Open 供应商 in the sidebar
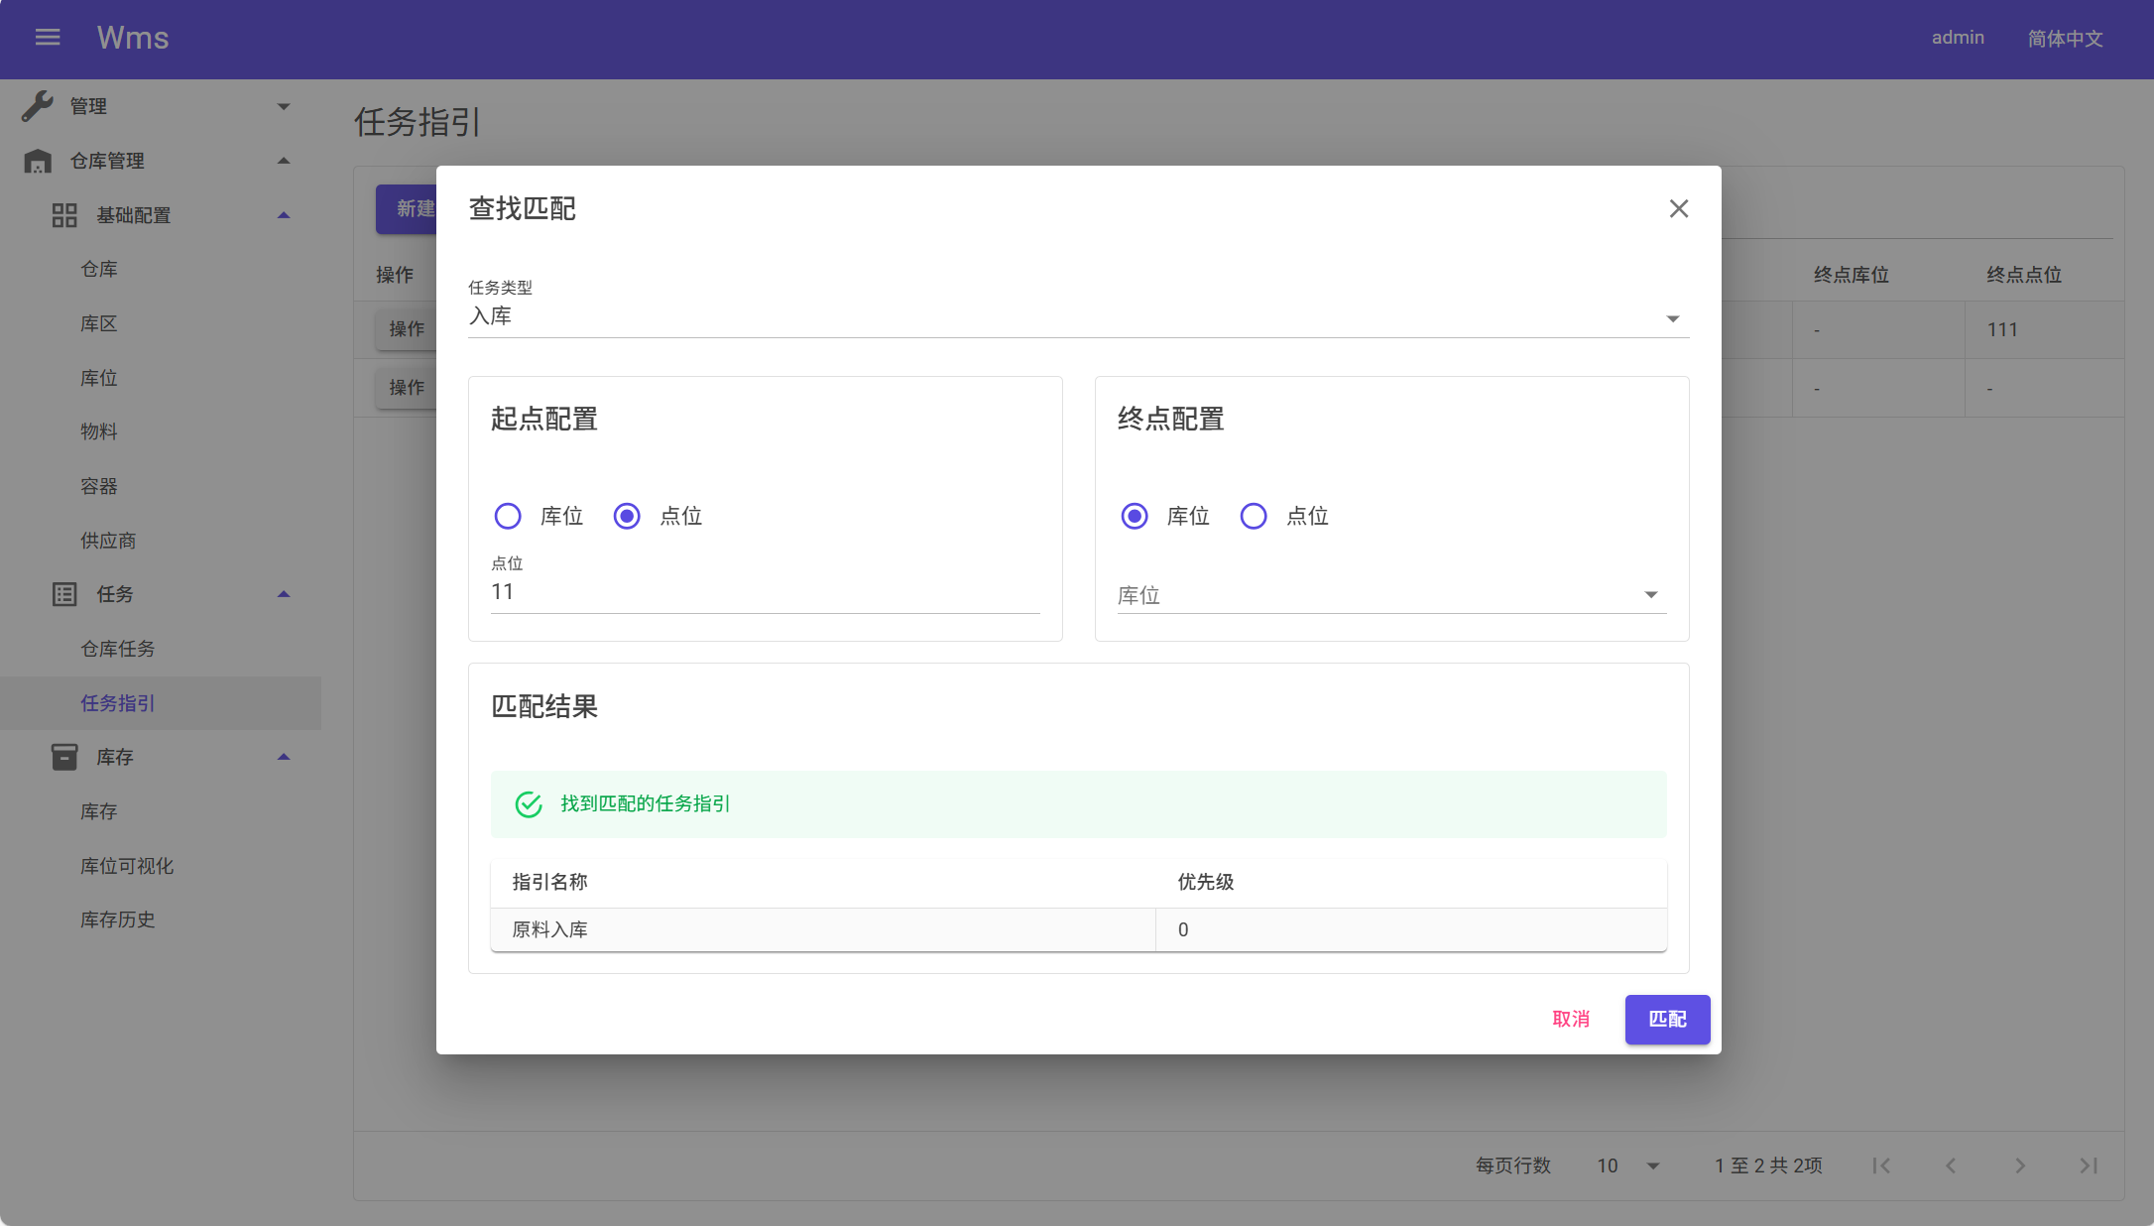2154x1226 pixels. [x=161, y=541]
